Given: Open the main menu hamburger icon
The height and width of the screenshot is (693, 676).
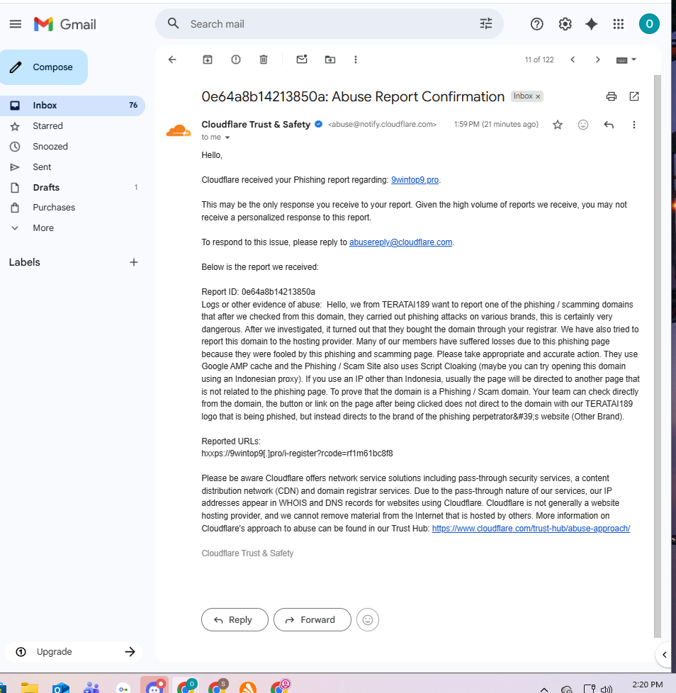Looking at the screenshot, I should pyautogui.click(x=16, y=24).
